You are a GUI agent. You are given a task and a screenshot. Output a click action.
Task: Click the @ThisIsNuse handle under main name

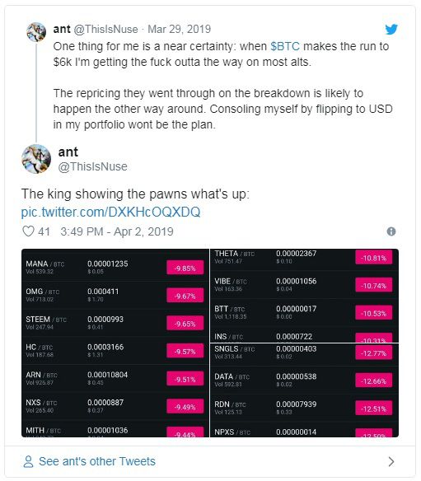tap(92, 166)
